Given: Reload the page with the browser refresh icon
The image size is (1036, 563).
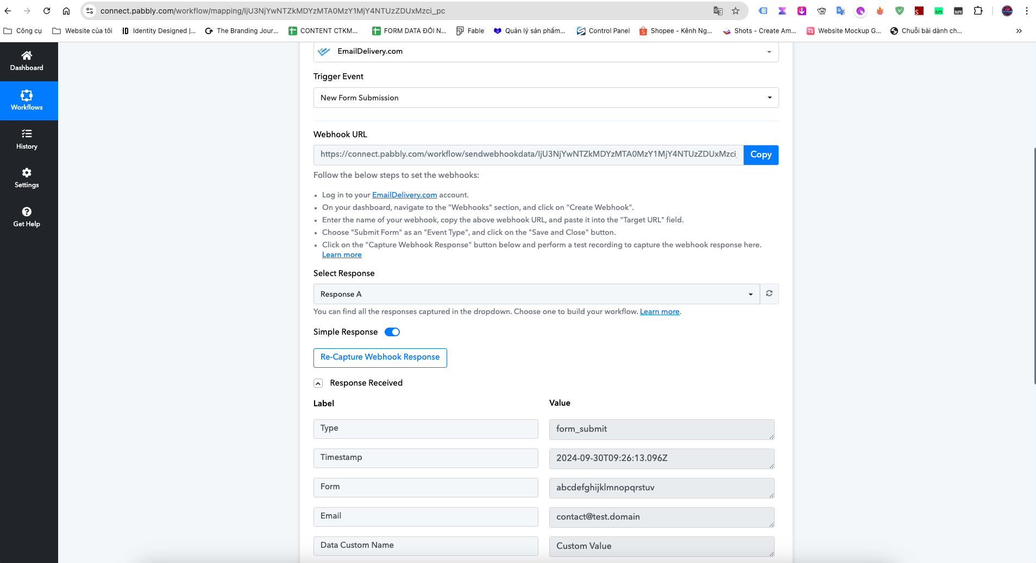Looking at the screenshot, I should [x=47, y=11].
